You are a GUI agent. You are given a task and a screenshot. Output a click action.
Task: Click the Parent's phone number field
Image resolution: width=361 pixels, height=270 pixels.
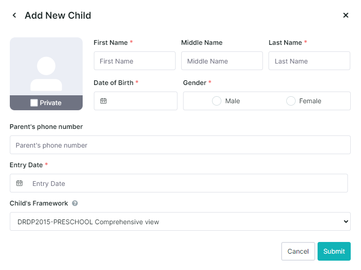180,145
